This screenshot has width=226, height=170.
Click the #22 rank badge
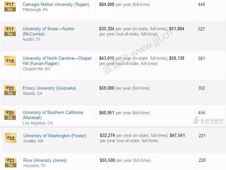tap(11, 138)
